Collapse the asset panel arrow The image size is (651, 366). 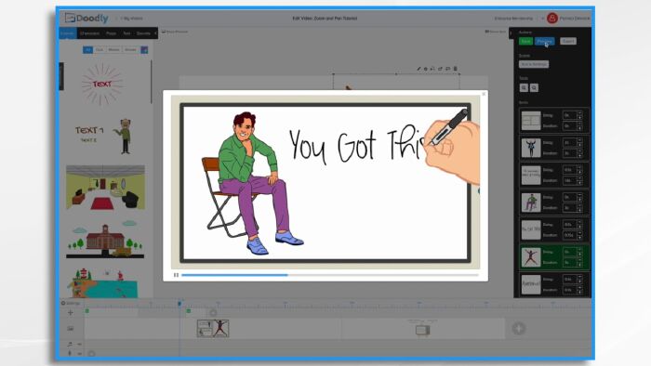tap(155, 33)
